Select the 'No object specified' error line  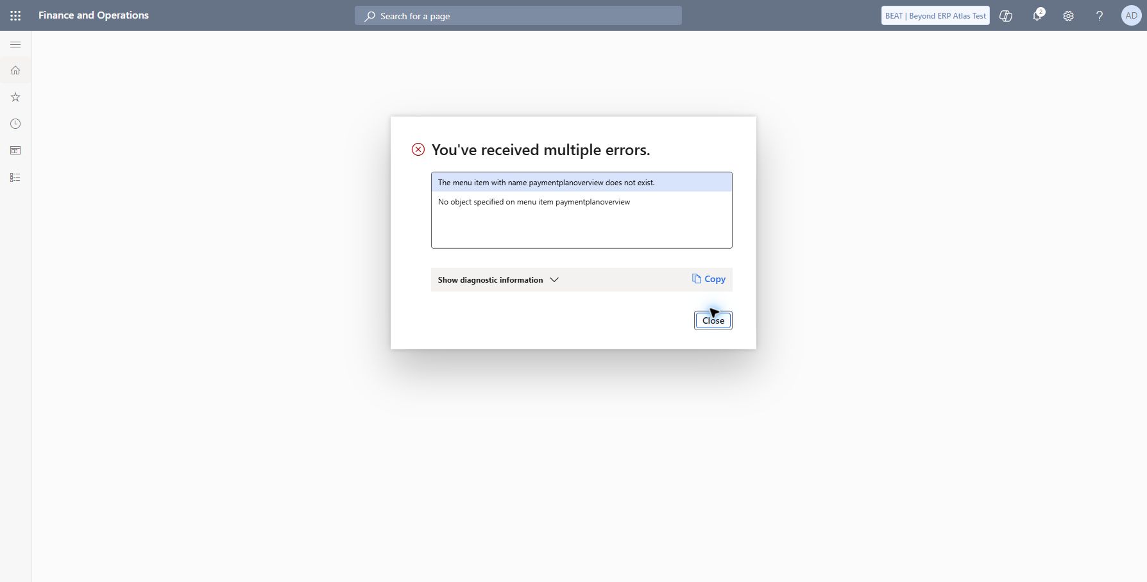point(581,201)
